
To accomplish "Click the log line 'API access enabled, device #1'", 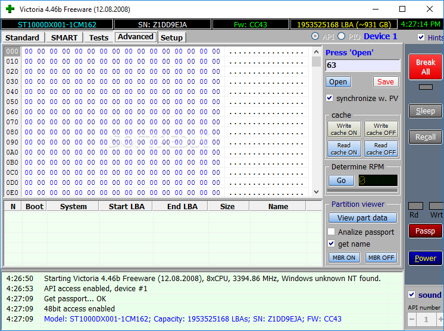I will click(96, 288).
